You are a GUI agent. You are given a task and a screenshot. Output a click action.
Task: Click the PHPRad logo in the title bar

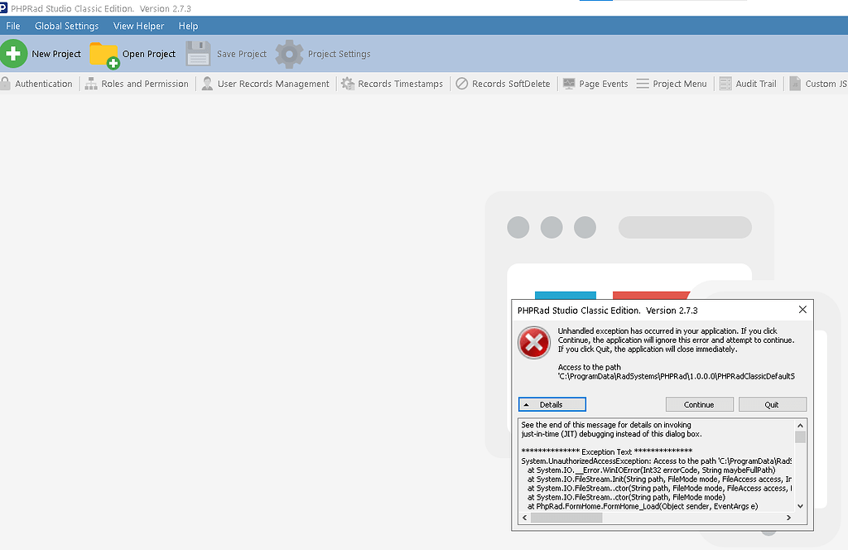(x=4, y=8)
